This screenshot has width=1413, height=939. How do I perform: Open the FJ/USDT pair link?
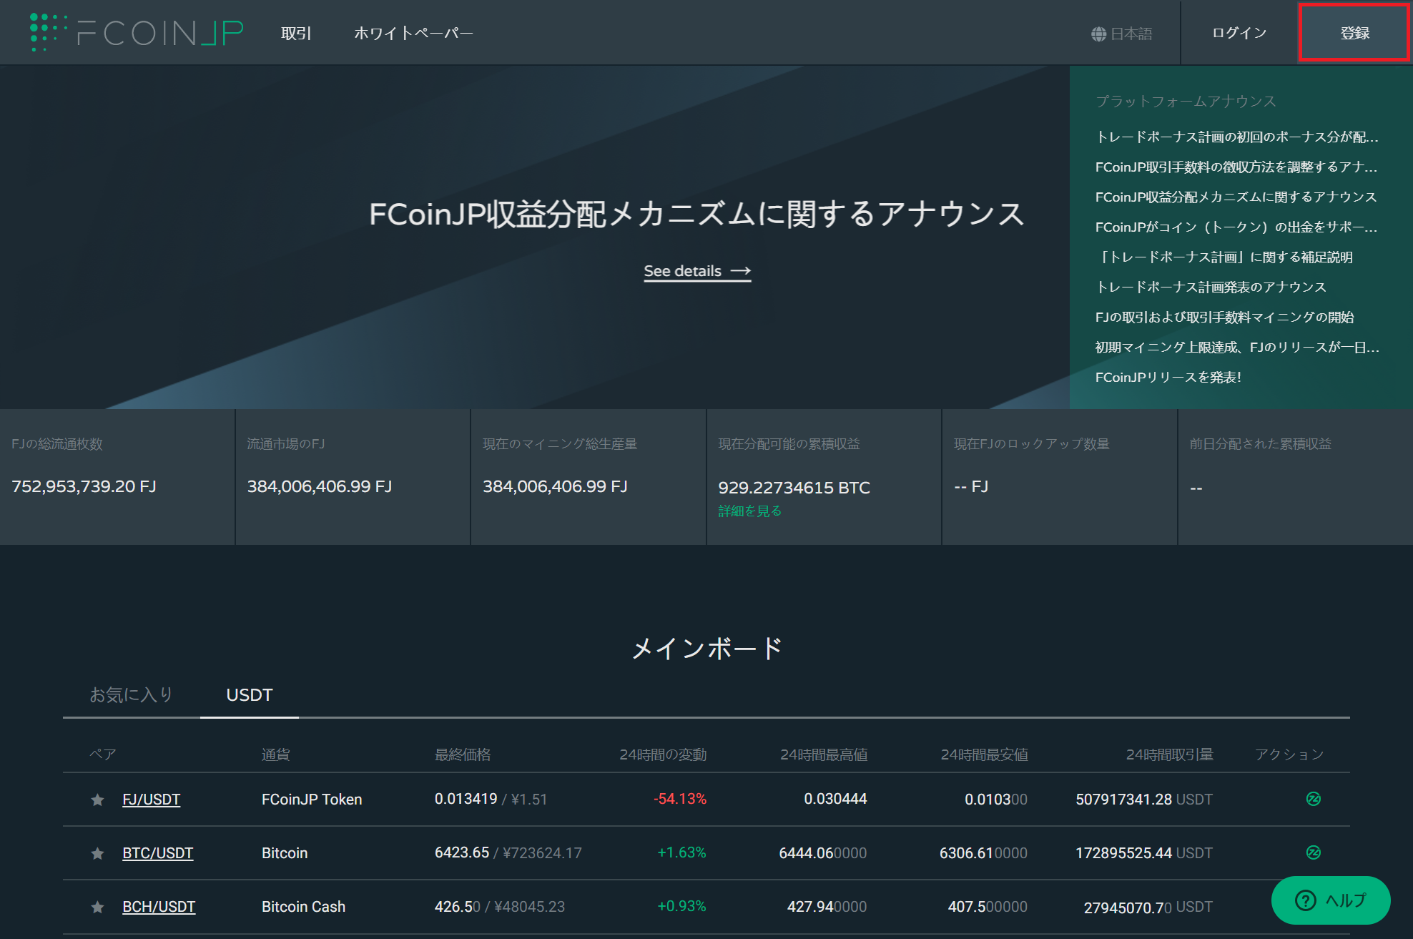pos(151,800)
